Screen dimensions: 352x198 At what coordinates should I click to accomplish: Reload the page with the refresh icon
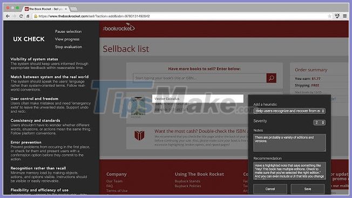(21, 16)
